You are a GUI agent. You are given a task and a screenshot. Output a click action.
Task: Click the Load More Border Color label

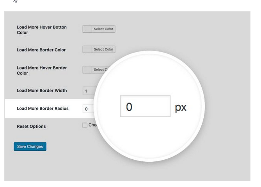pos(41,50)
